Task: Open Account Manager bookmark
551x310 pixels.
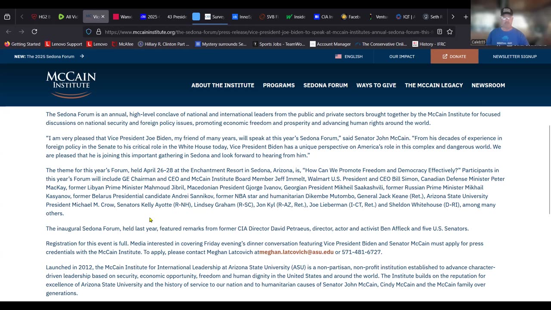Action: pyautogui.click(x=330, y=44)
